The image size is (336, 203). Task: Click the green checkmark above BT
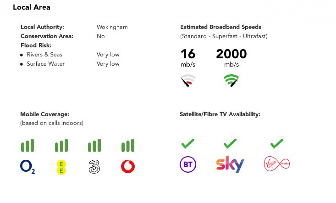click(188, 144)
